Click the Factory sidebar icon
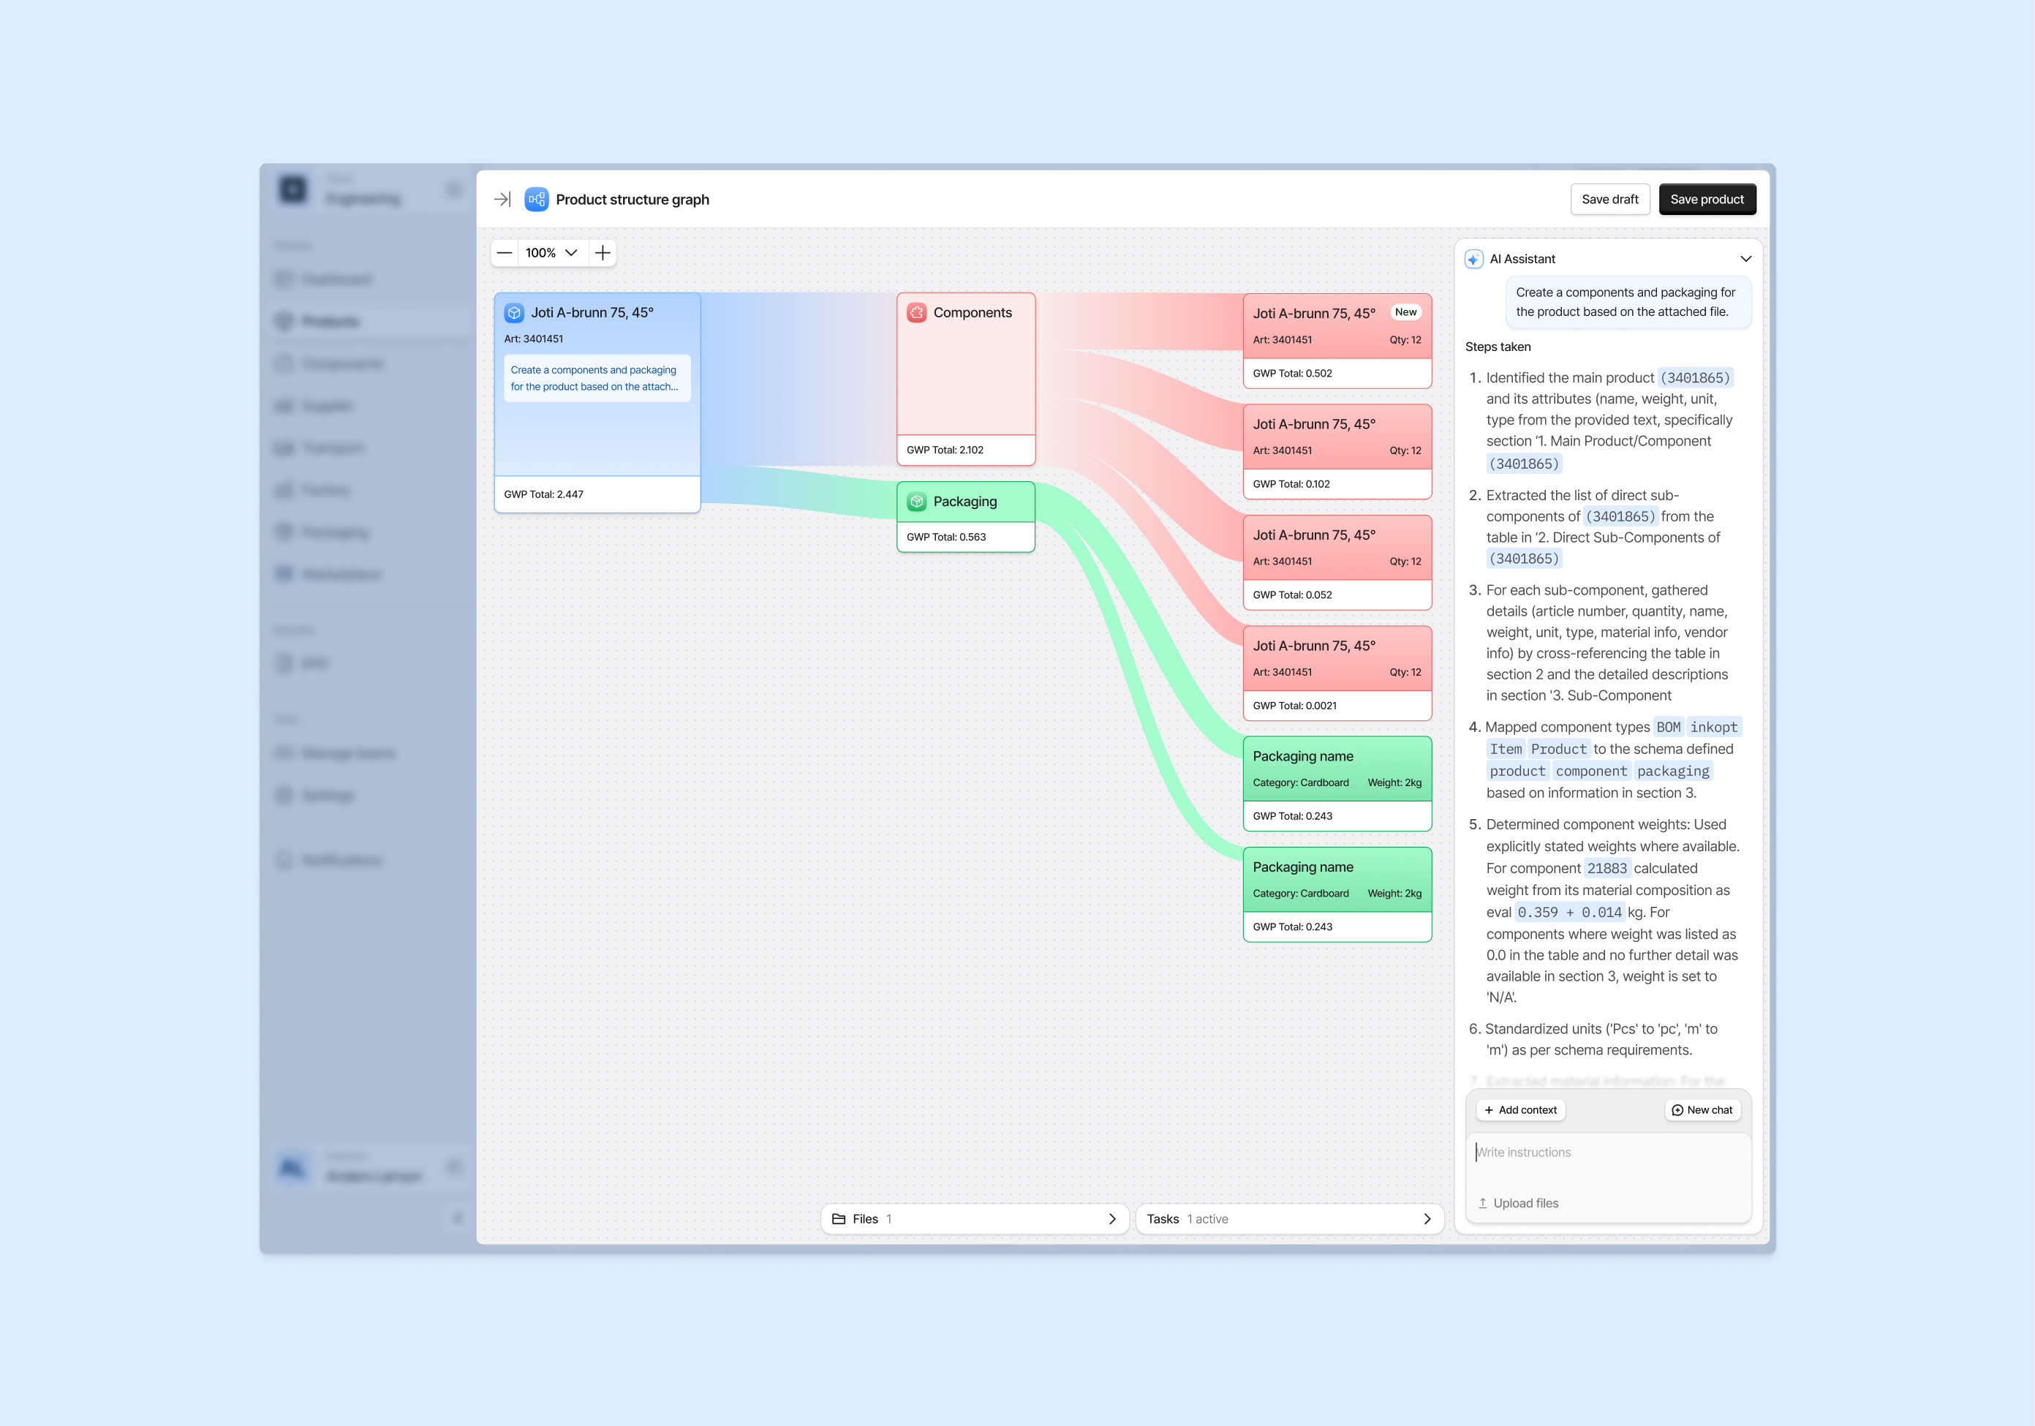2035x1426 pixels. pos(284,490)
